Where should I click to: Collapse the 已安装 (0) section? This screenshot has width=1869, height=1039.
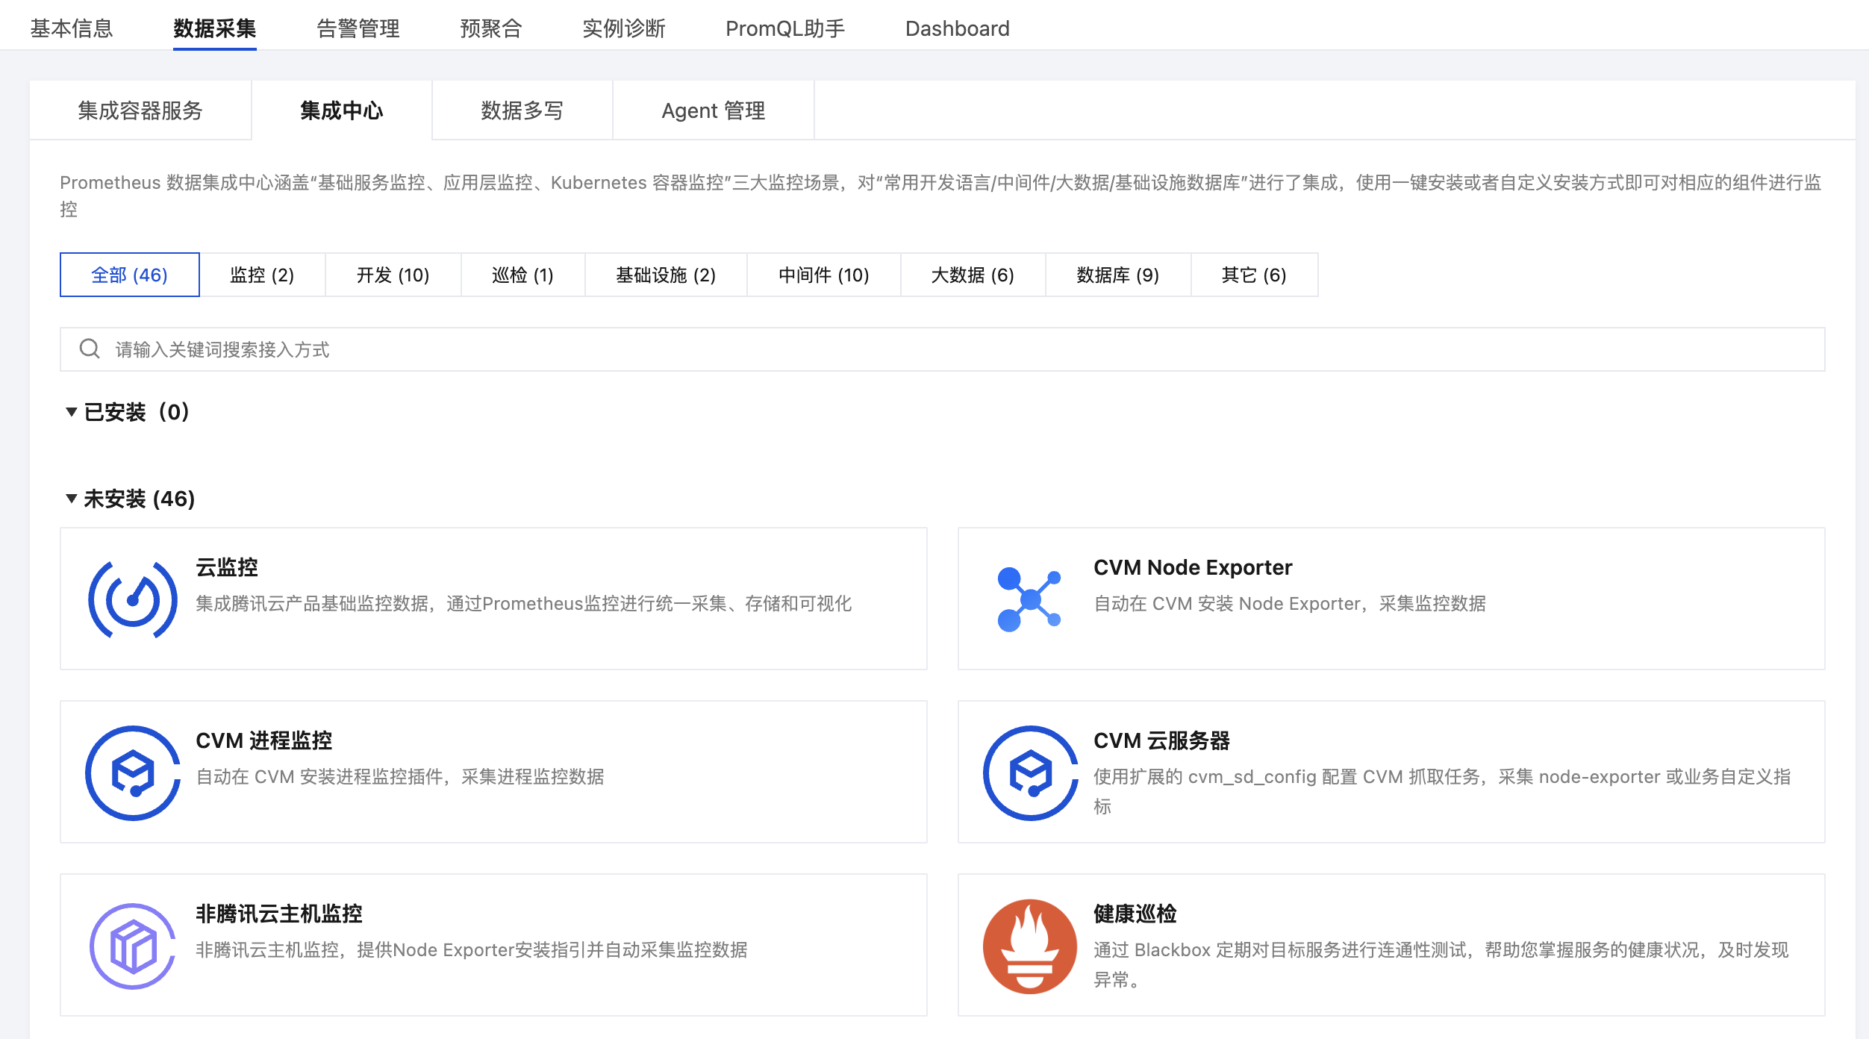click(x=72, y=411)
